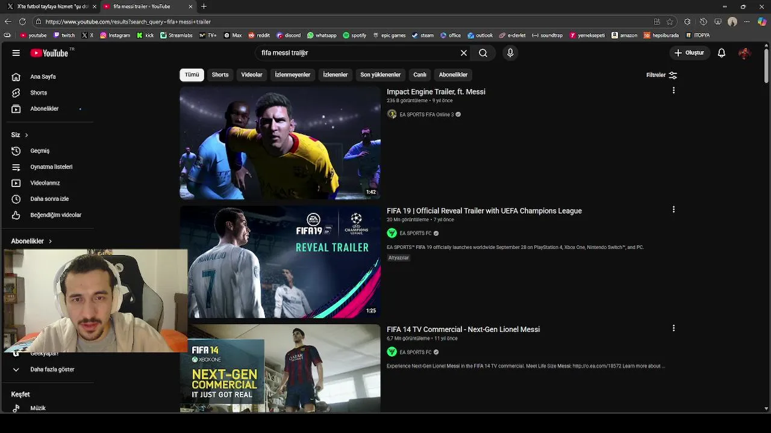The width and height of the screenshot is (771, 433).
Task: Open a new browser tab
Action: [204, 7]
